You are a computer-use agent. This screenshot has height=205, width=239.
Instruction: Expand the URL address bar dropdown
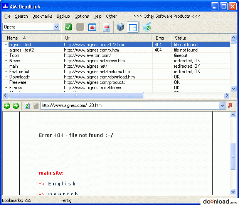click(x=222, y=105)
